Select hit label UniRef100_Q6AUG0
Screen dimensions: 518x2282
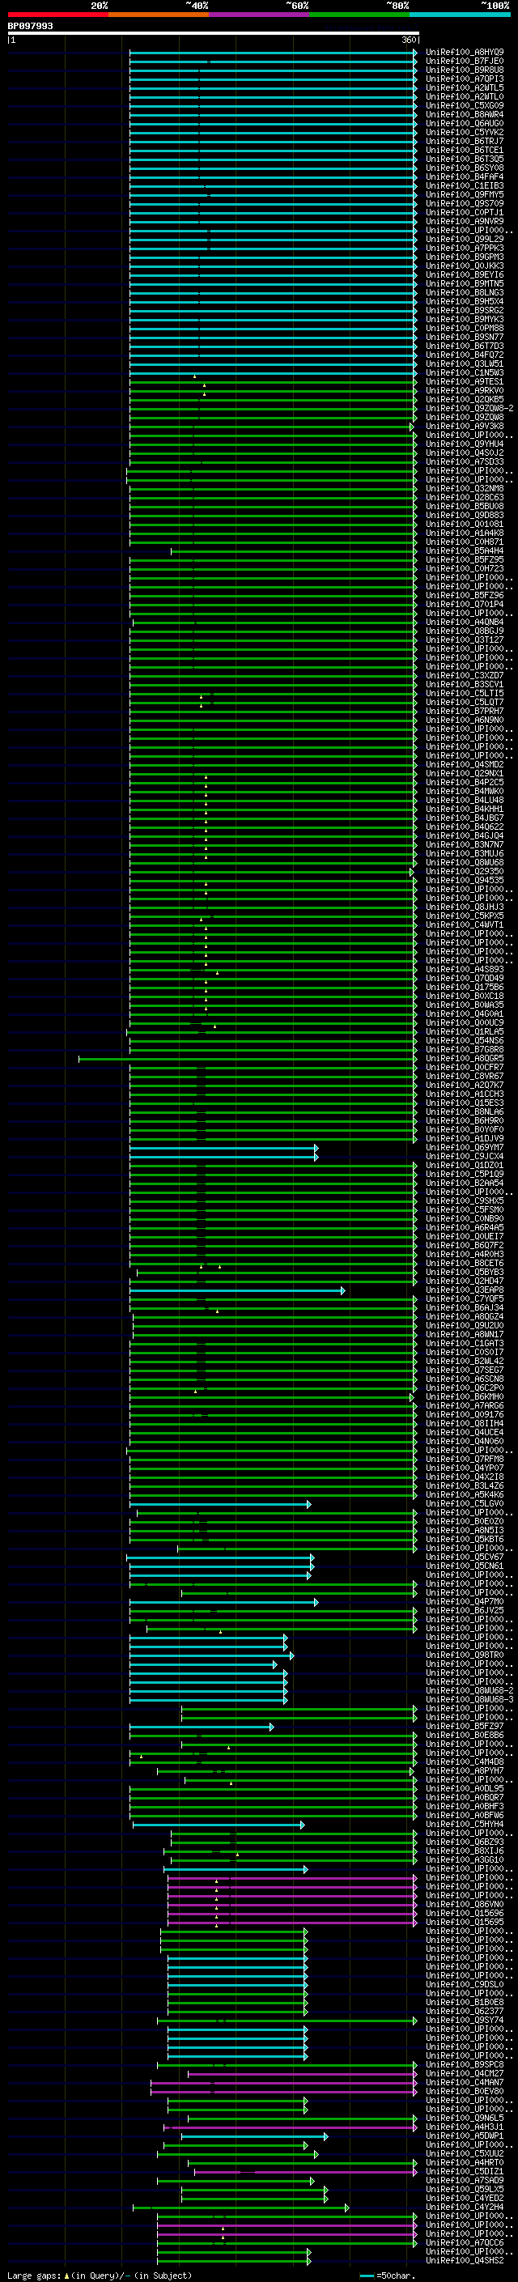(465, 123)
